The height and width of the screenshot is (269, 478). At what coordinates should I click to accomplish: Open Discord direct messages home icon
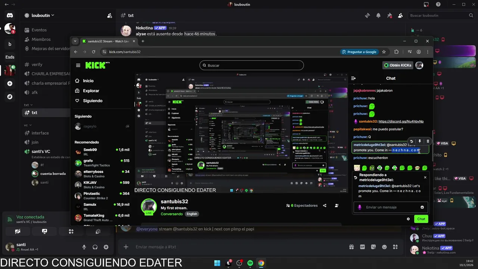[x=10, y=15]
